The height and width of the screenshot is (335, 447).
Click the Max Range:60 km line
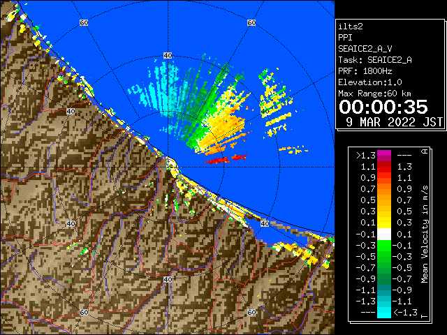click(375, 94)
